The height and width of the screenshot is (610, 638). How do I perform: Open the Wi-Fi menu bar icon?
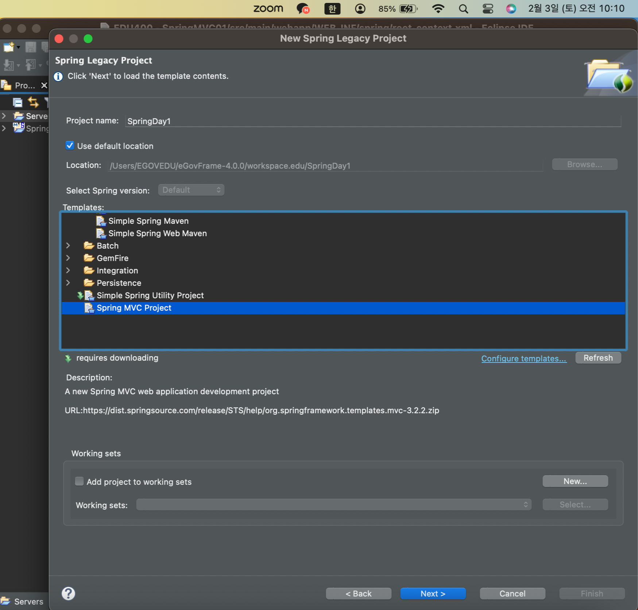click(x=438, y=8)
